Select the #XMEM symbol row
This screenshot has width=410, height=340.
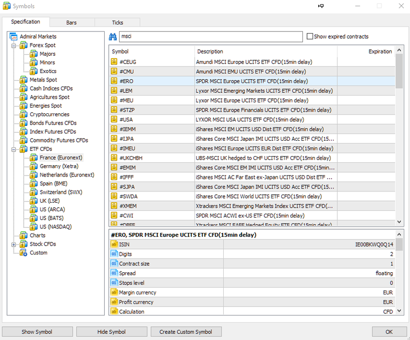(252, 206)
